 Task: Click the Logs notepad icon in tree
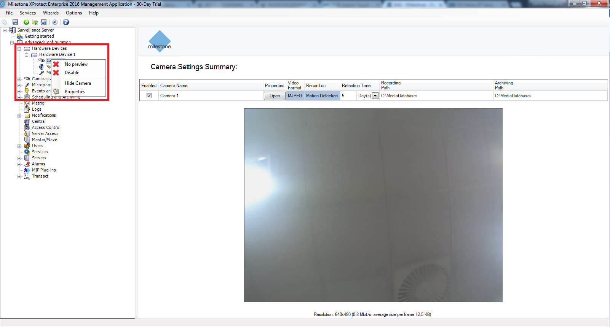click(27, 109)
